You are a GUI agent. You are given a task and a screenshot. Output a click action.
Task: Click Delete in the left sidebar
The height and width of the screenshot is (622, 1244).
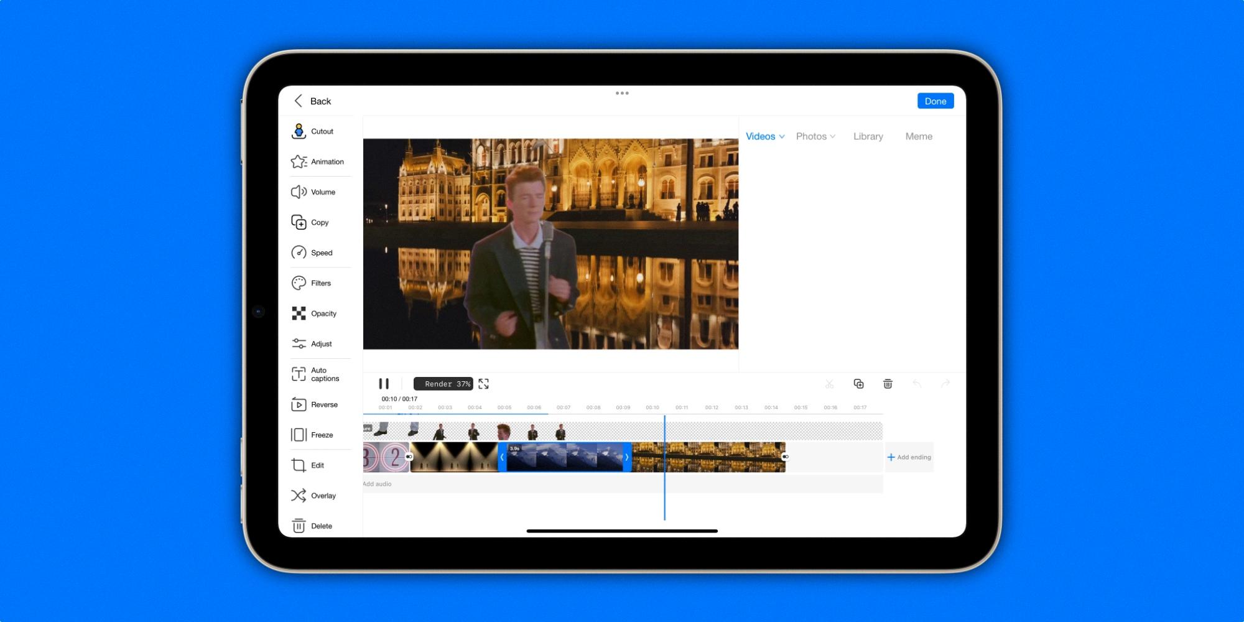pos(312,526)
